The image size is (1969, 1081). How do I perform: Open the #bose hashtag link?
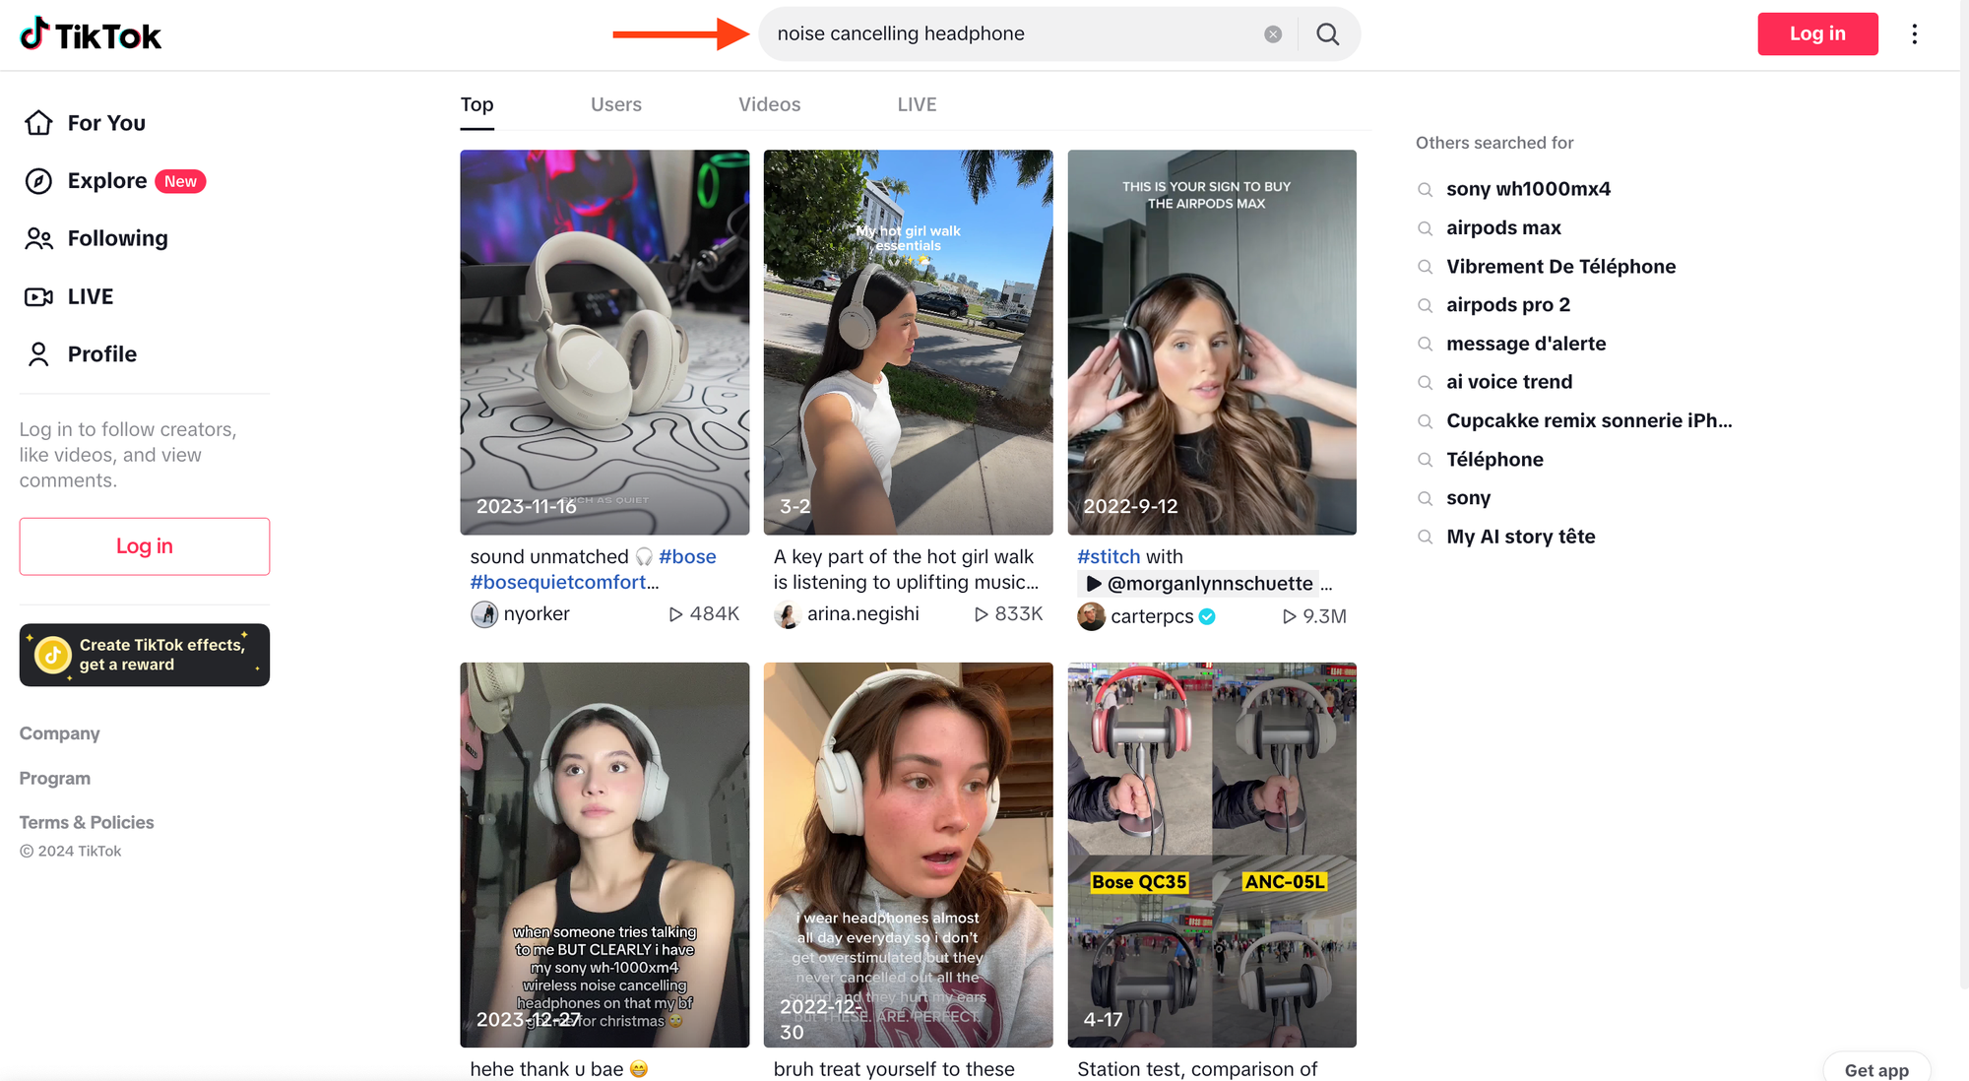coord(687,557)
